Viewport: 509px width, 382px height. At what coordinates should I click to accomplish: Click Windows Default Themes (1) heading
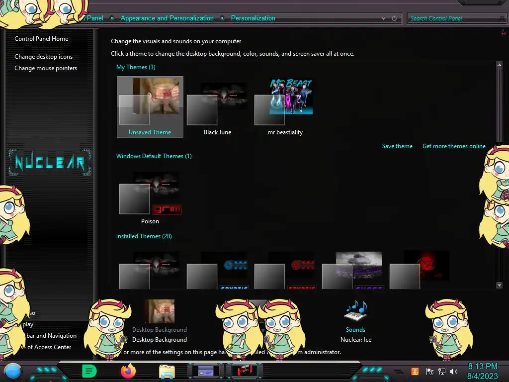click(154, 156)
